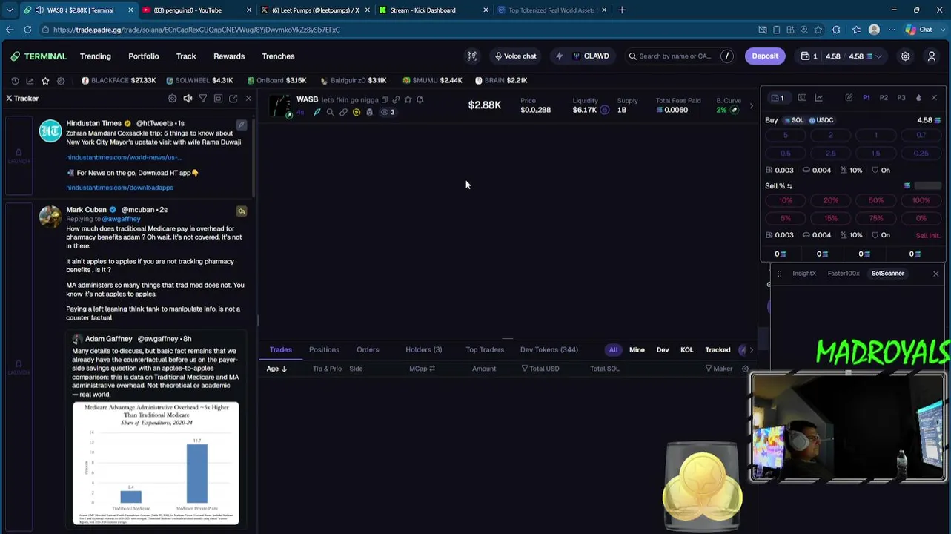Click Sell Init. link
This screenshot has width=951, height=534.
[x=928, y=235]
